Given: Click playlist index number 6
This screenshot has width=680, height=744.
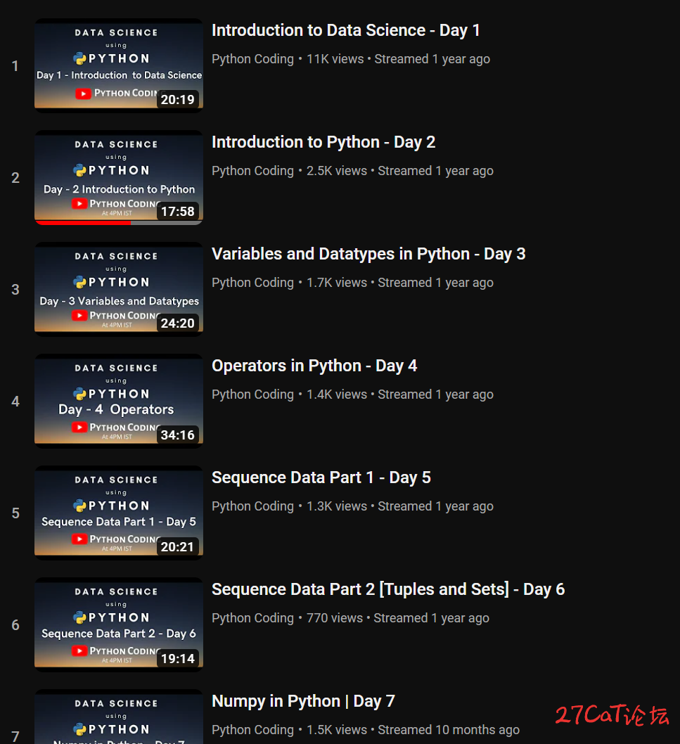Looking at the screenshot, I should (x=15, y=625).
